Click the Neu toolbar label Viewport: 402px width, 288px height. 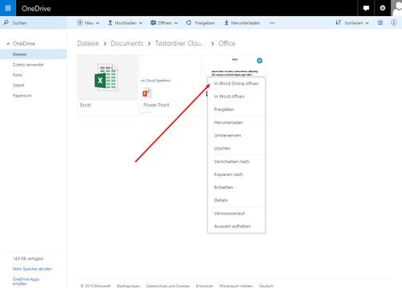coord(89,23)
